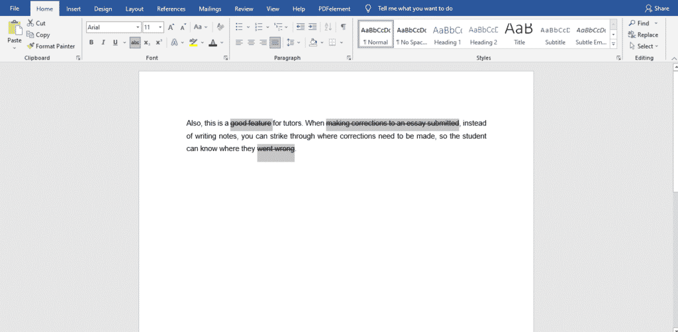Increase paragraph indent

pyautogui.click(x=313, y=27)
